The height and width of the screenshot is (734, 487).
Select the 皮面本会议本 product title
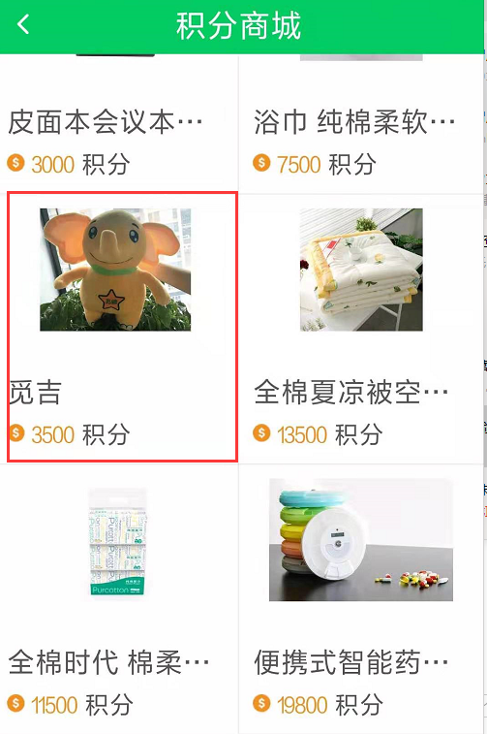tap(106, 122)
